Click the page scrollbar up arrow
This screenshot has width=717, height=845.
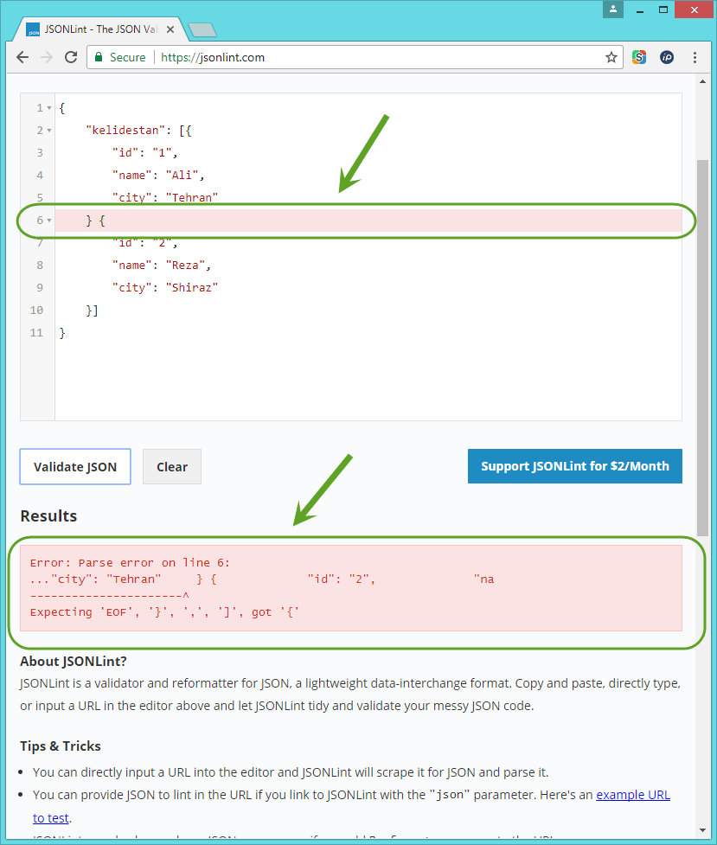coord(702,82)
